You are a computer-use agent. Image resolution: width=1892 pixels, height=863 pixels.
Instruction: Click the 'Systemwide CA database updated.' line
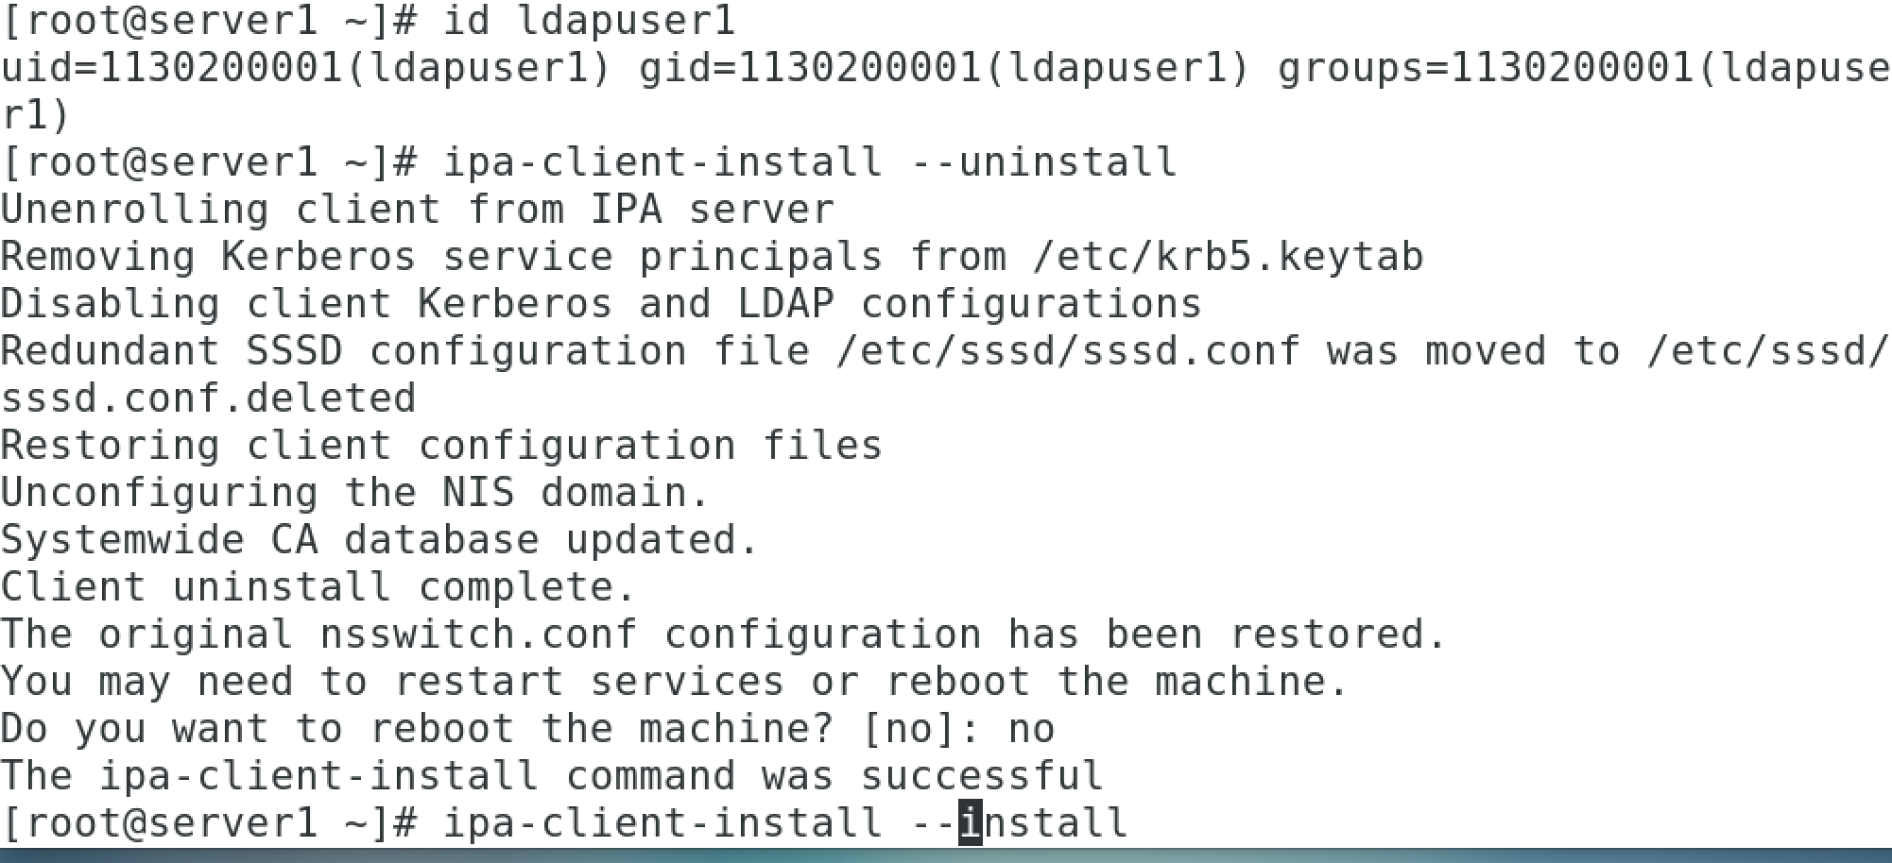[380, 540]
